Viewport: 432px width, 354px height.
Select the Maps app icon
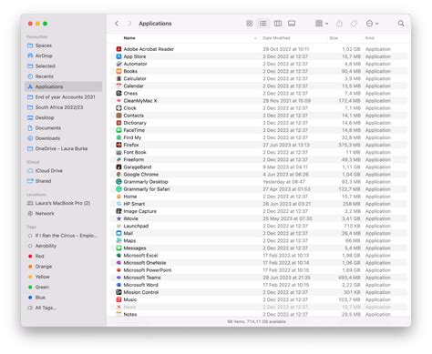click(118, 240)
